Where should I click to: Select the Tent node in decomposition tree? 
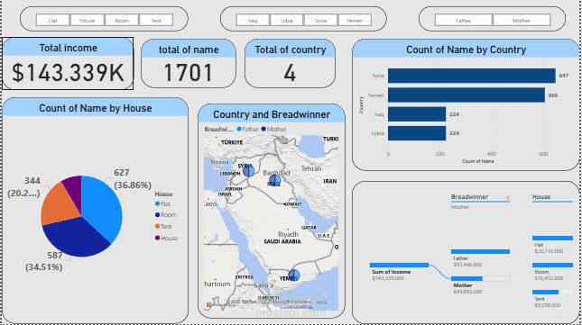pyautogui.click(x=552, y=292)
